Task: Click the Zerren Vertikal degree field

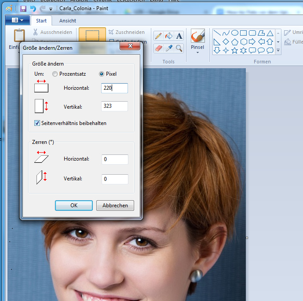Action: click(x=115, y=179)
